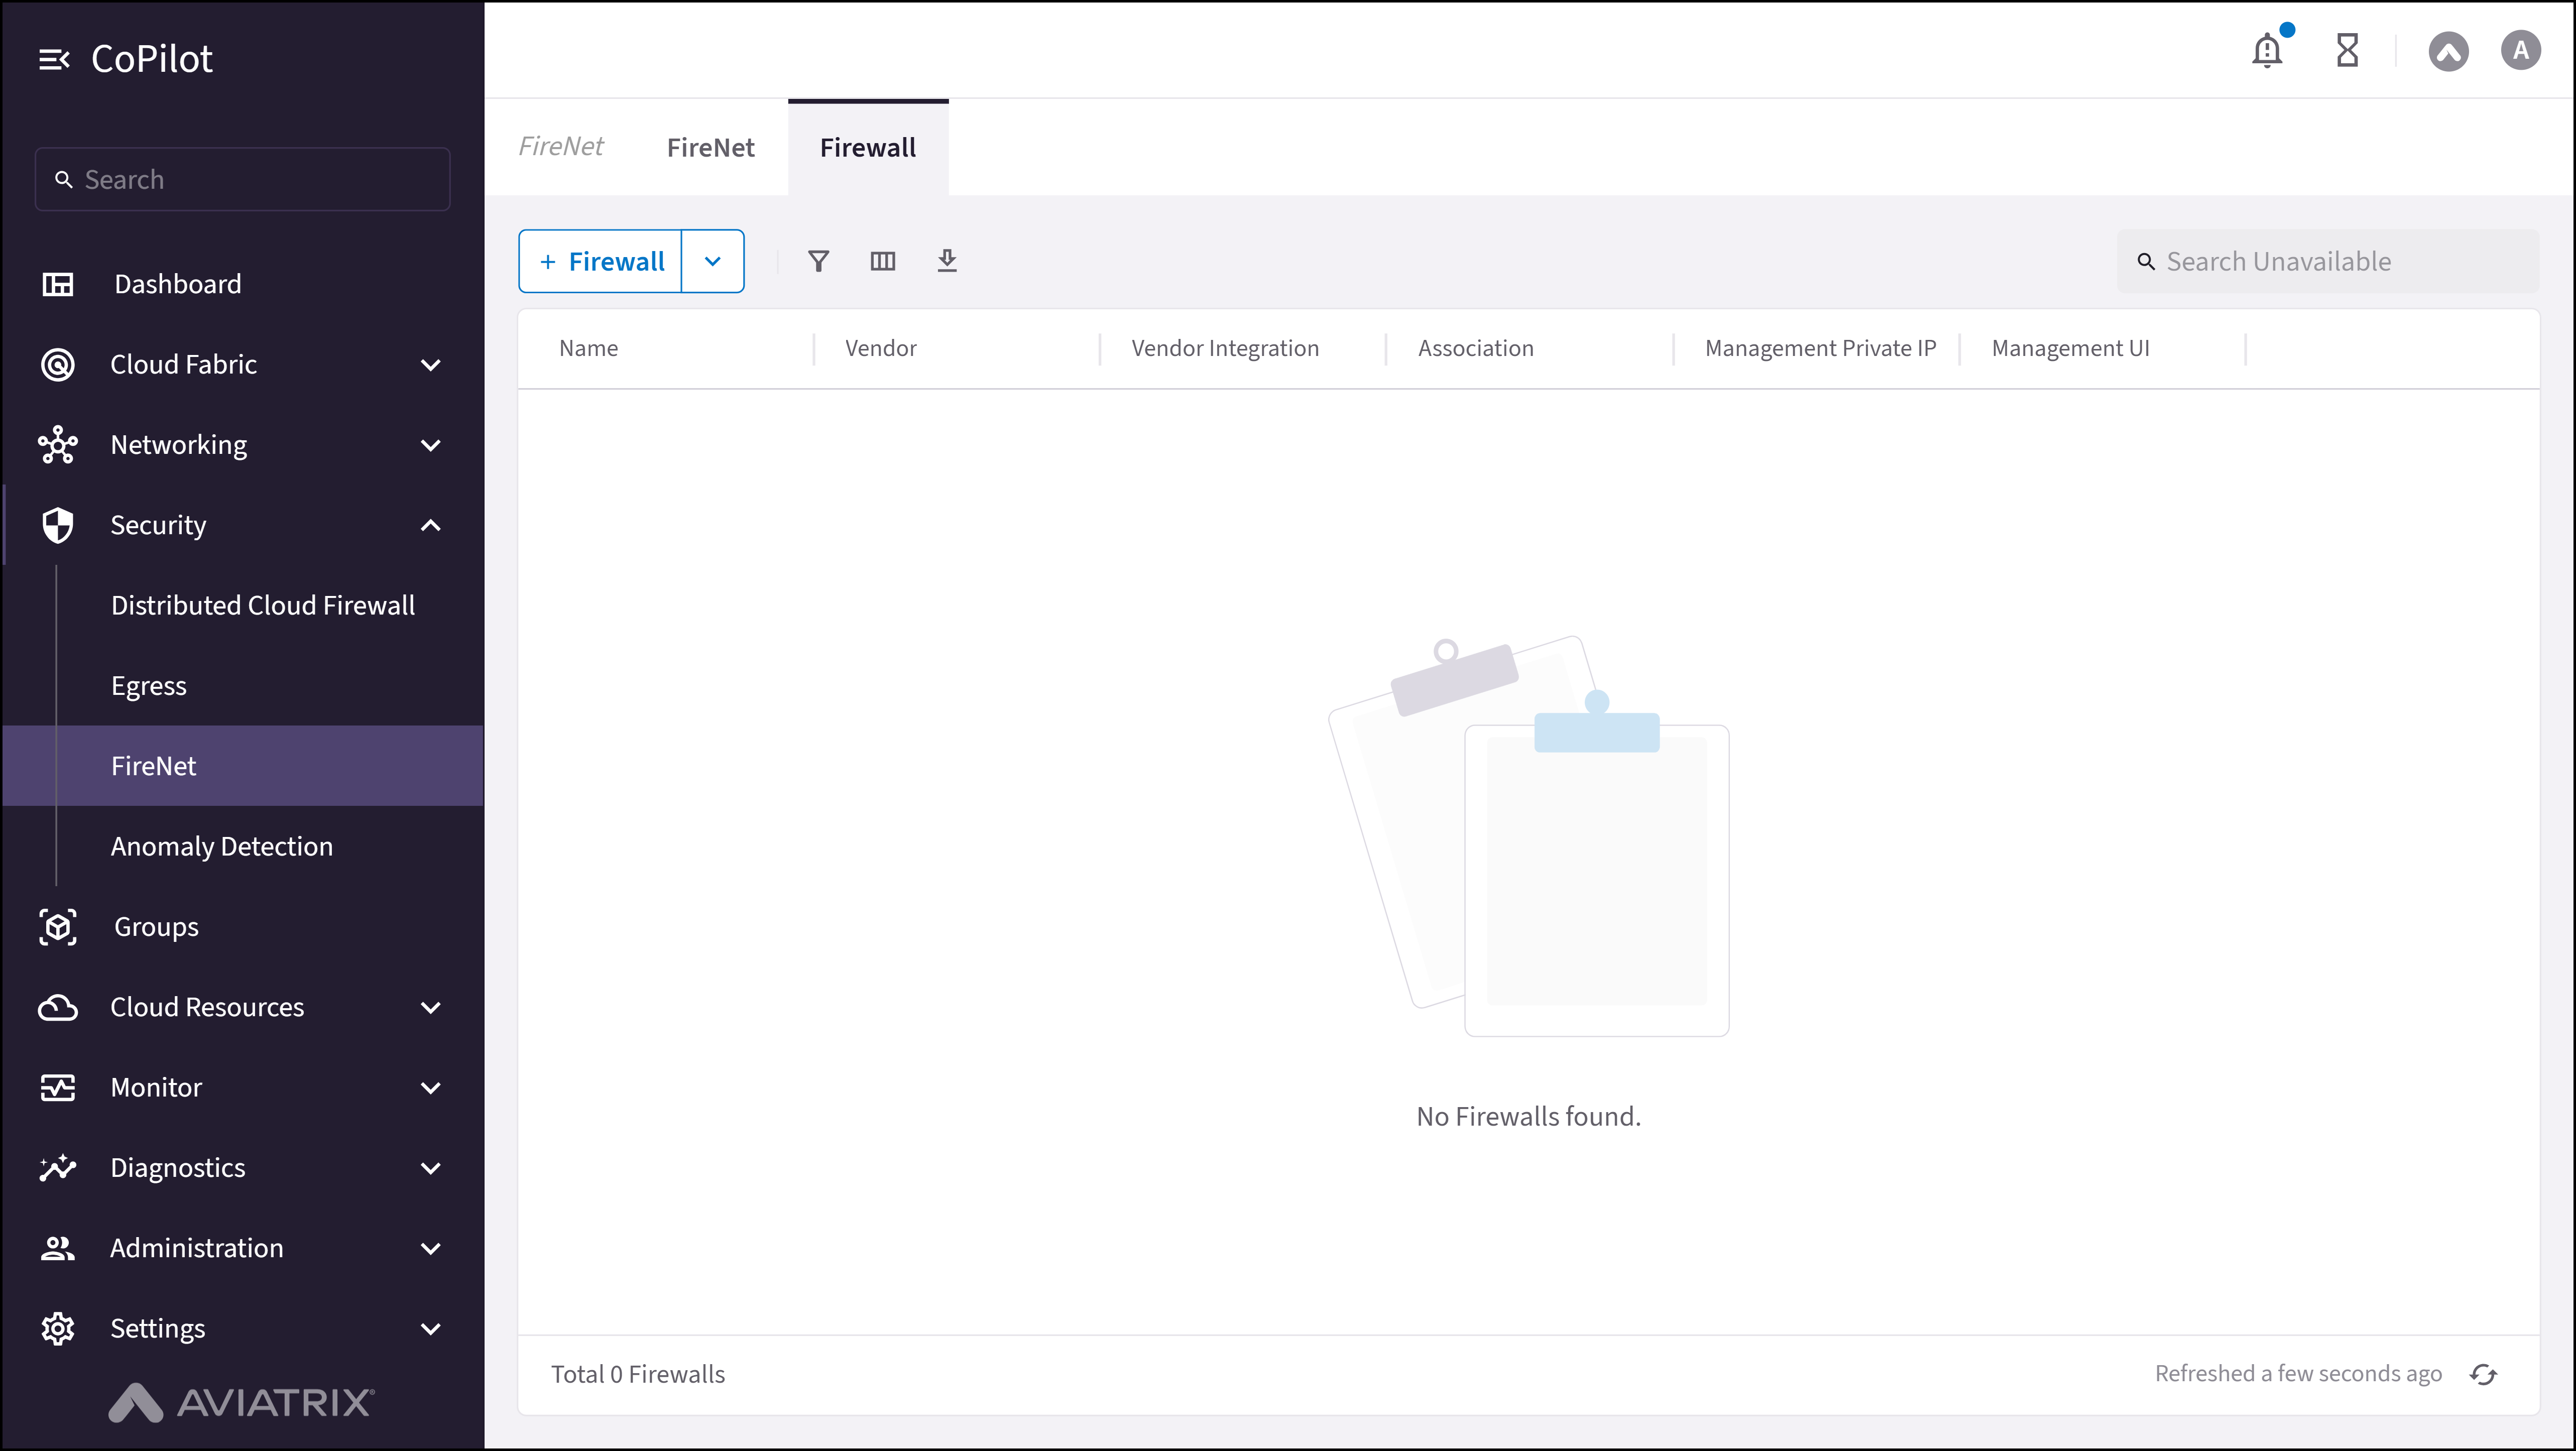This screenshot has width=2576, height=1451.
Task: Click the filter funnel icon
Action: click(x=818, y=261)
